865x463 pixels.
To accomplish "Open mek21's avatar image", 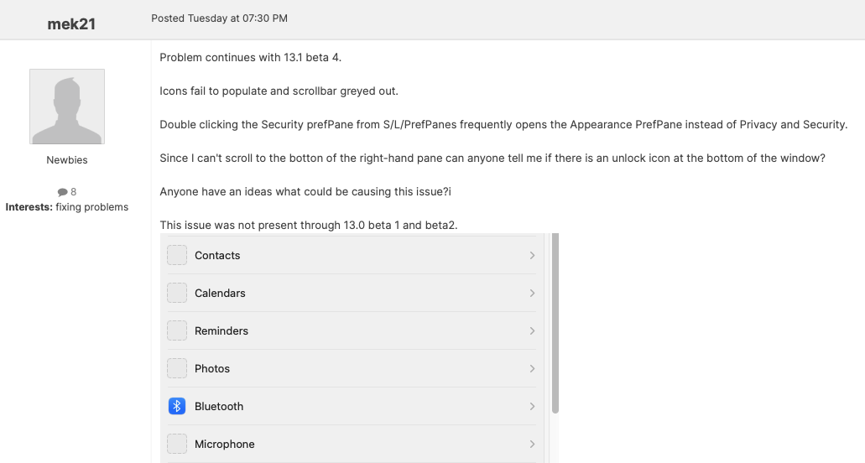I will click(x=67, y=107).
